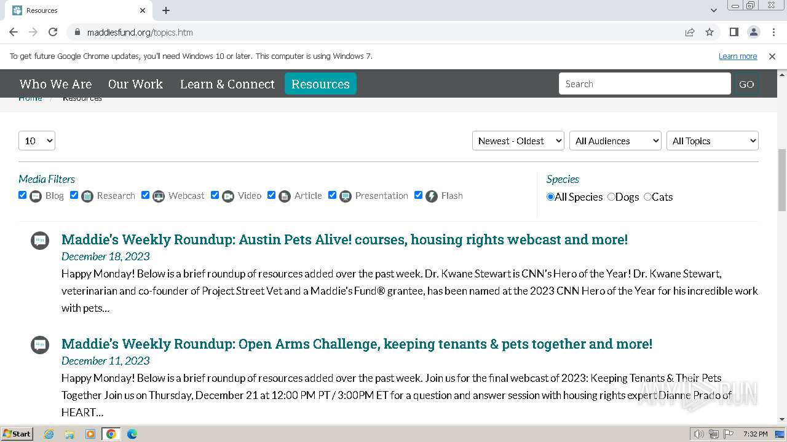This screenshot has height=442, width=787.
Task: Open the Newest - Oldest sort dropdown
Action: click(x=518, y=141)
